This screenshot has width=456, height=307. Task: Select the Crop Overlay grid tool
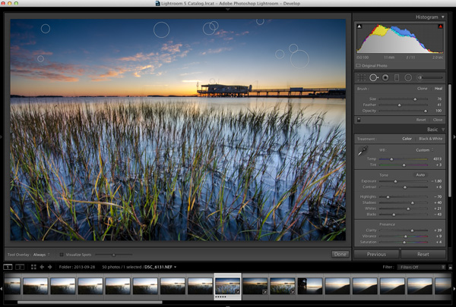(x=361, y=78)
